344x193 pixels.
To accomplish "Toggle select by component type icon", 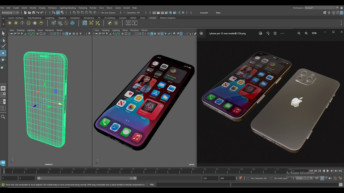I will (62, 13).
